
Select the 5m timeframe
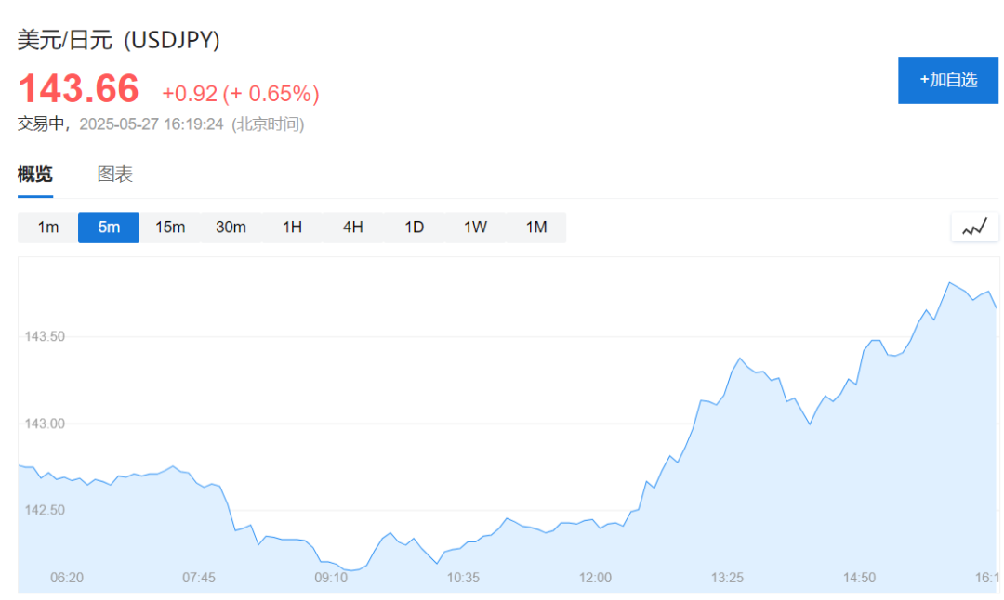109,227
